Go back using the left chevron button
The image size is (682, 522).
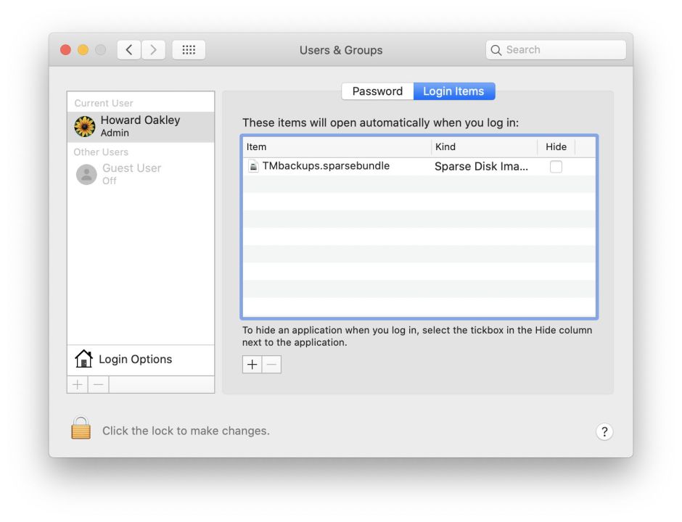click(128, 50)
